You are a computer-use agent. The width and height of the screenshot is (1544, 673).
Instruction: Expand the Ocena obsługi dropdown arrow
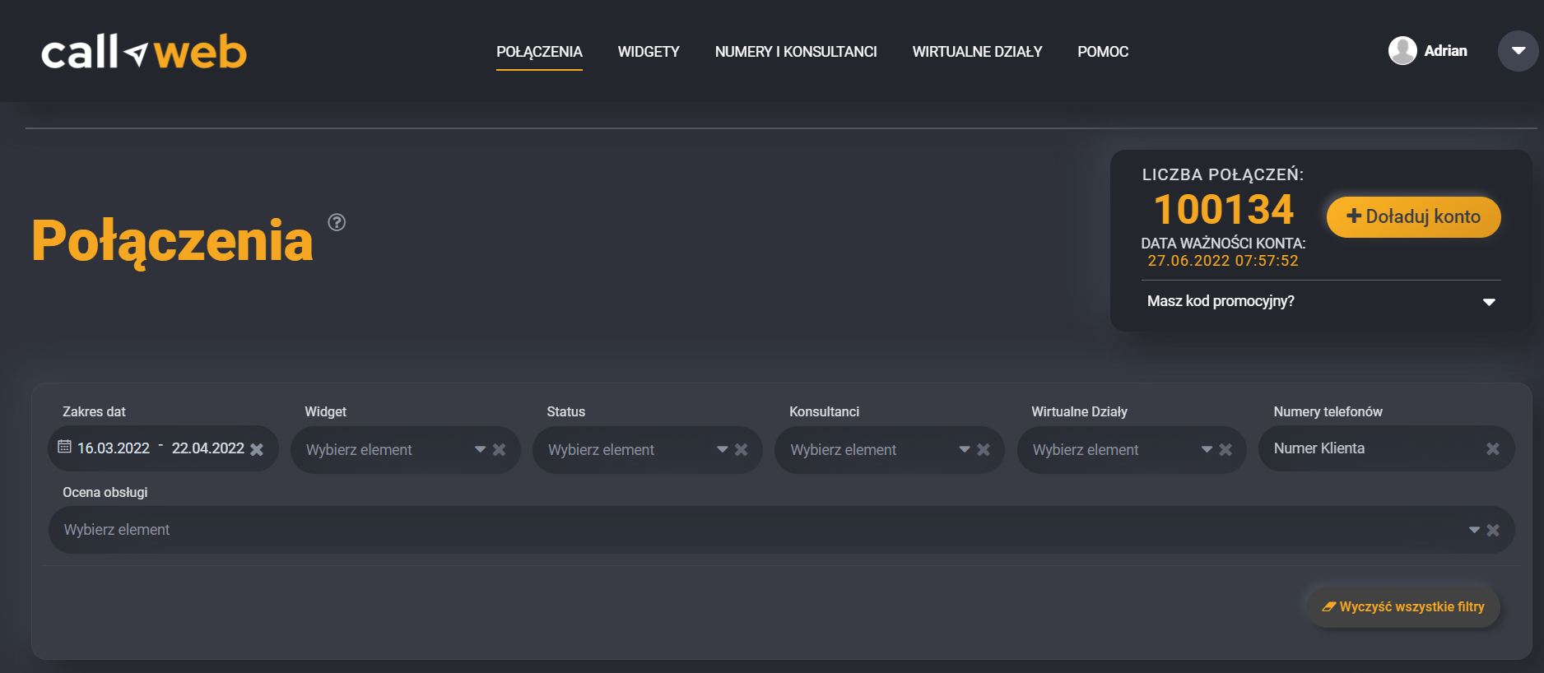pos(1474,530)
